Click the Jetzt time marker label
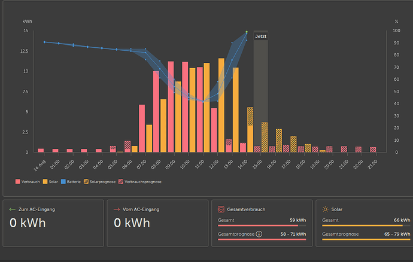The image size is (413, 262). point(261,36)
